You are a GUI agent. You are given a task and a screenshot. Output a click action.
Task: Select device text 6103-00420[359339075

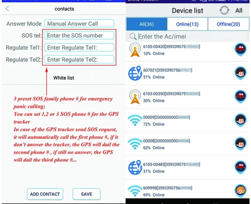(164, 46)
